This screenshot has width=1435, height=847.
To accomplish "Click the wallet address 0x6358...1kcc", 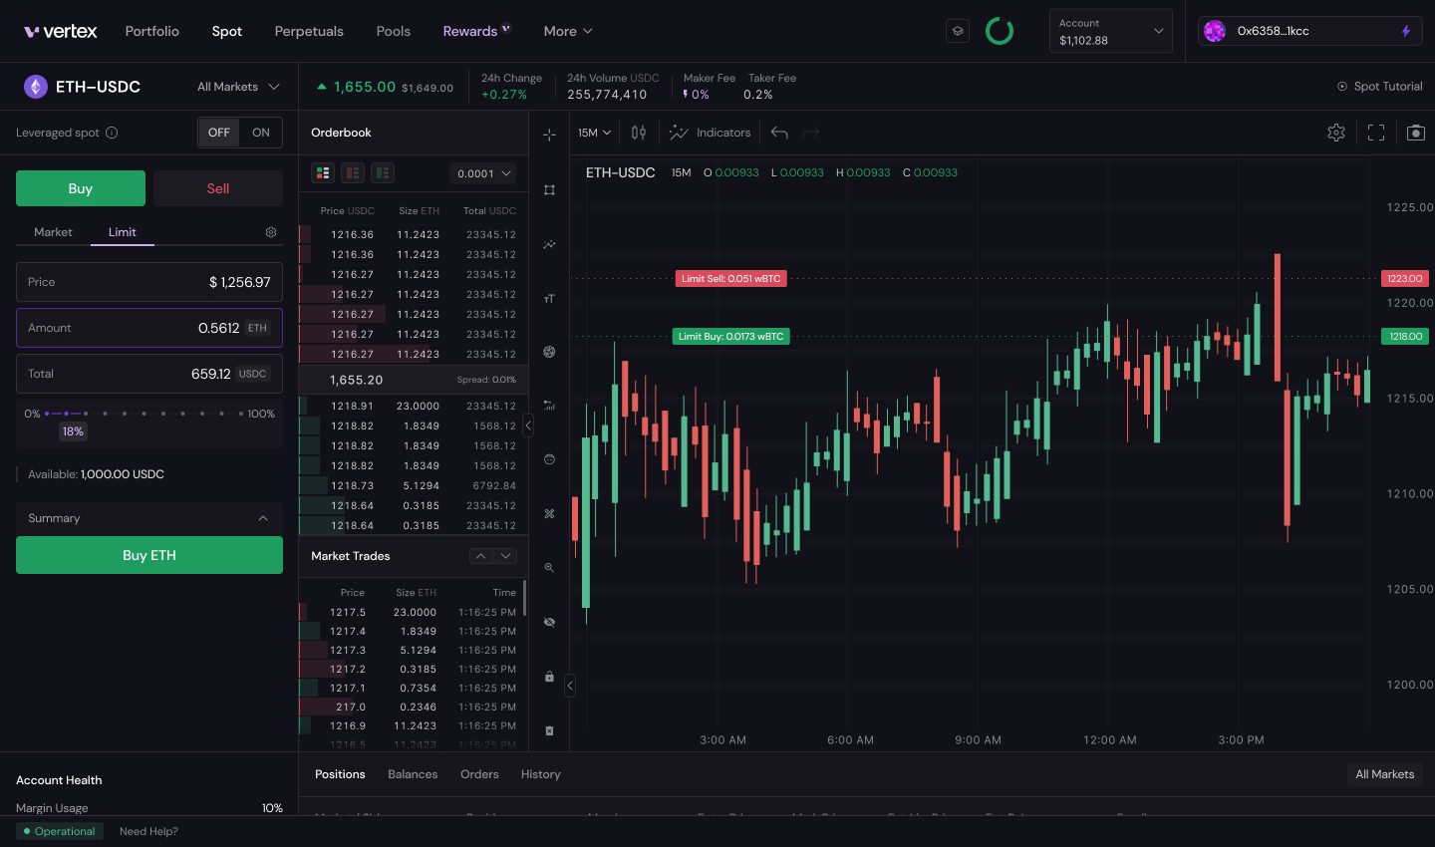I will point(1274,31).
